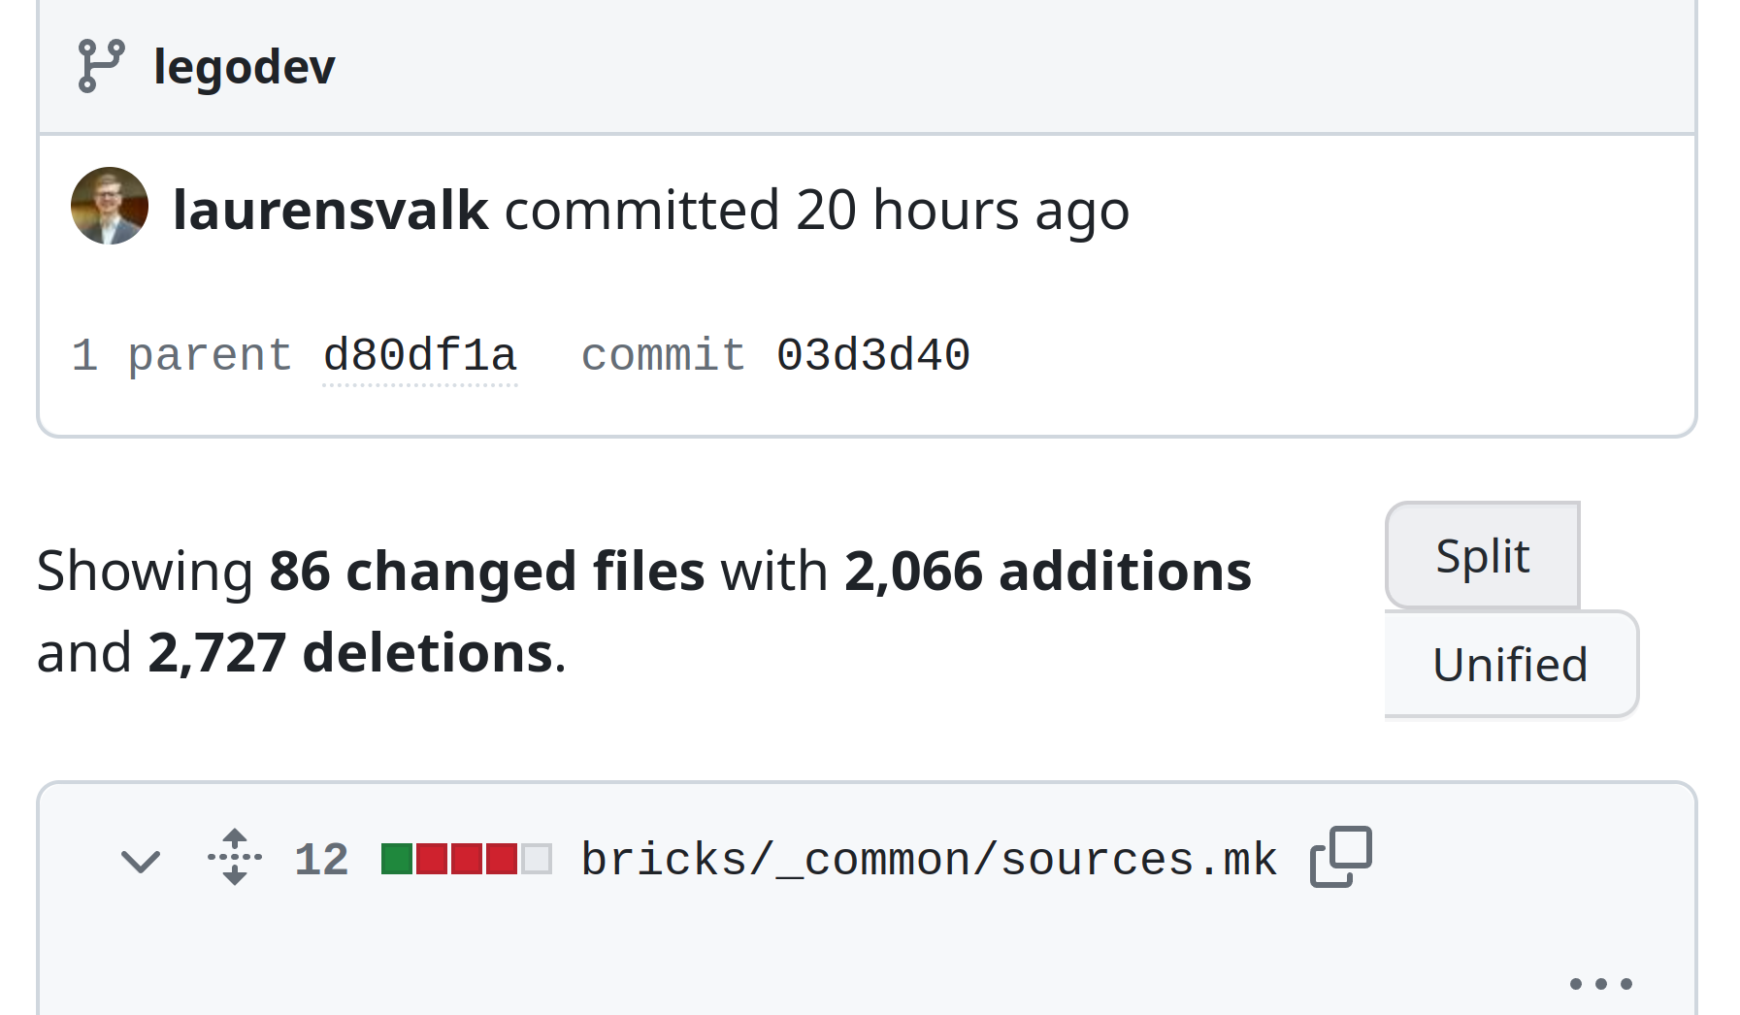Image resolution: width=1740 pixels, height=1015 pixels.
Task: Expand all lines in the sources.mk diff
Action: pos(235,857)
